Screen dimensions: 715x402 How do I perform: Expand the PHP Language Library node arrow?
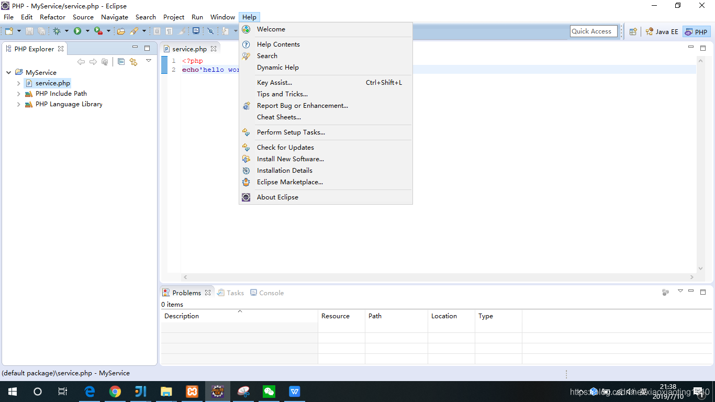[x=18, y=104]
